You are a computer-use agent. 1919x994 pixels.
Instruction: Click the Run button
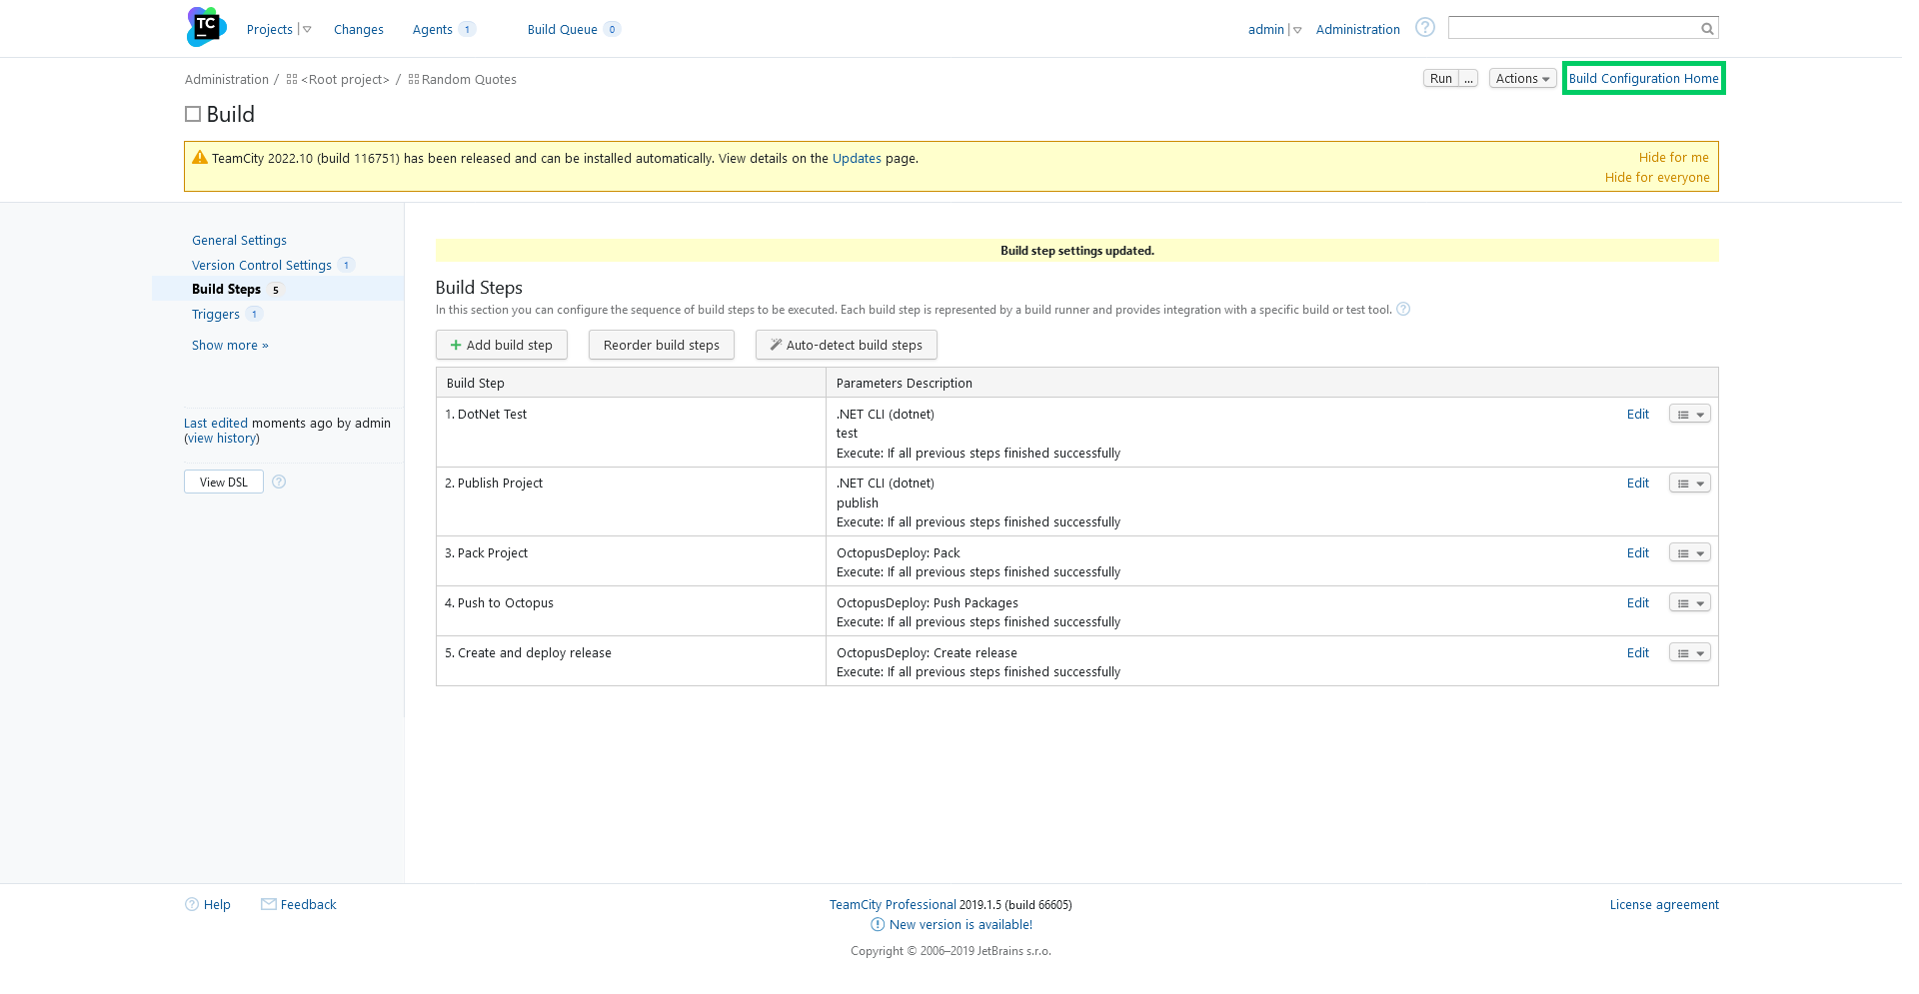pyautogui.click(x=1440, y=79)
